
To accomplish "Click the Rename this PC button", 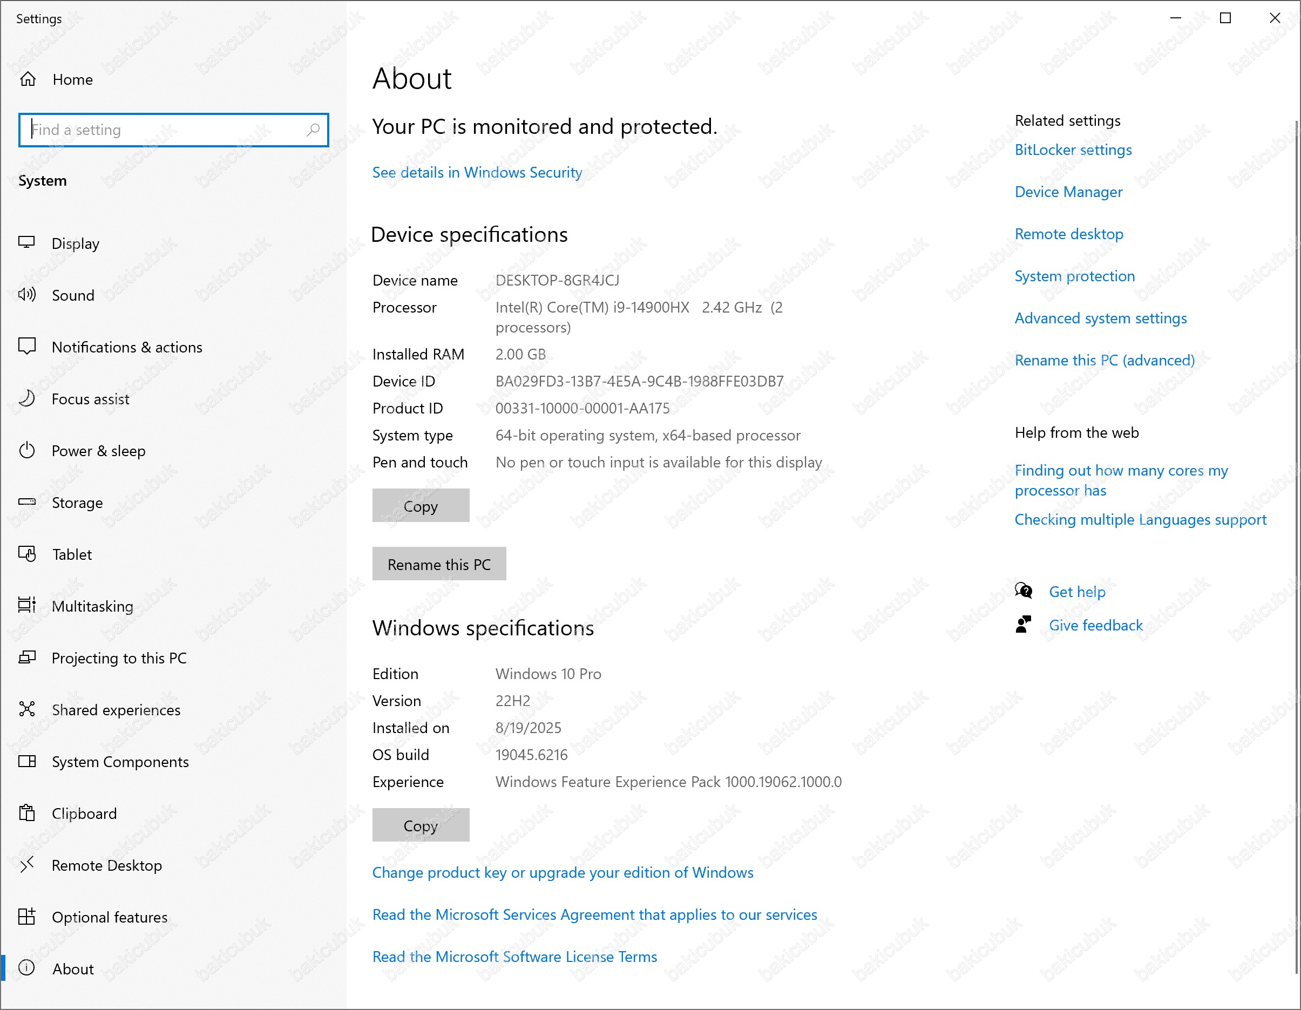I will [x=439, y=564].
